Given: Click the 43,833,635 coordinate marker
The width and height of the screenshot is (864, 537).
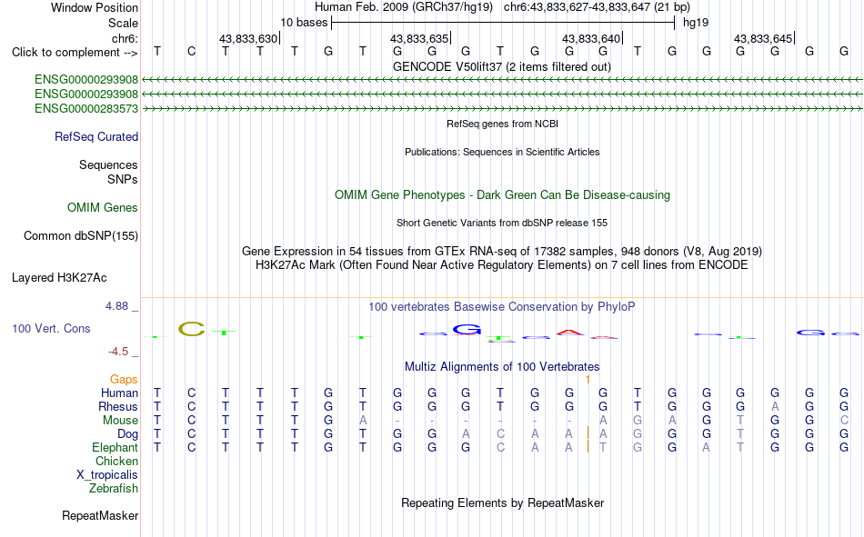Looking at the screenshot, I should tap(419, 38).
